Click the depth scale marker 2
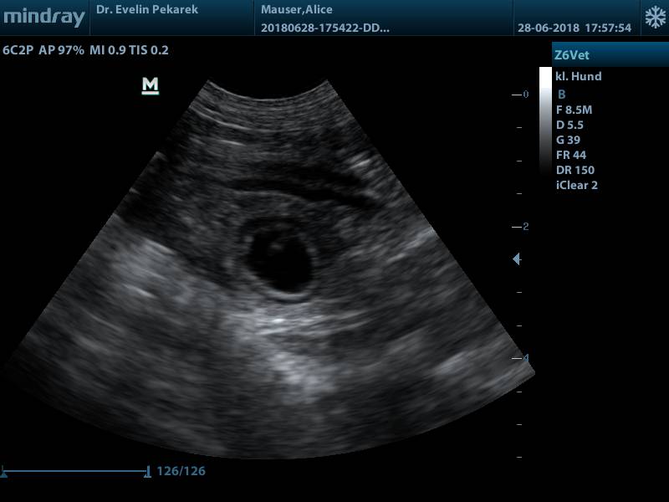 tap(526, 227)
